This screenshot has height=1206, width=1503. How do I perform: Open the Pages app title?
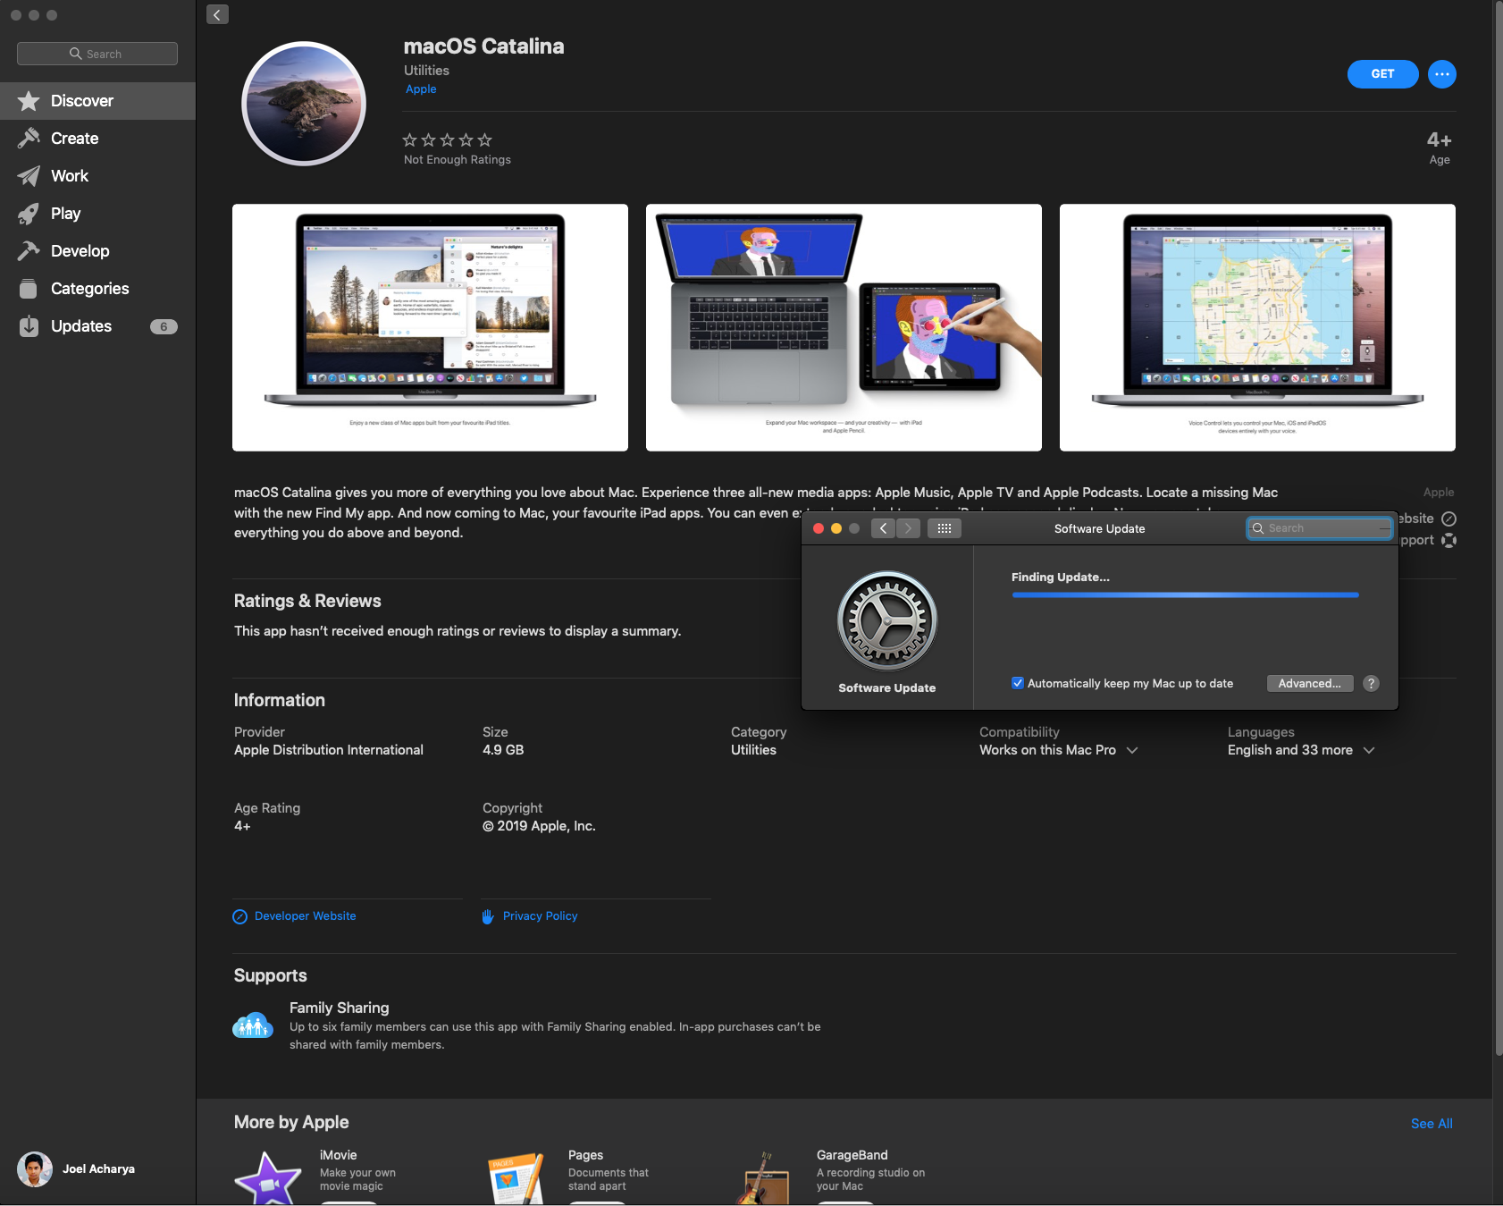[586, 1155]
